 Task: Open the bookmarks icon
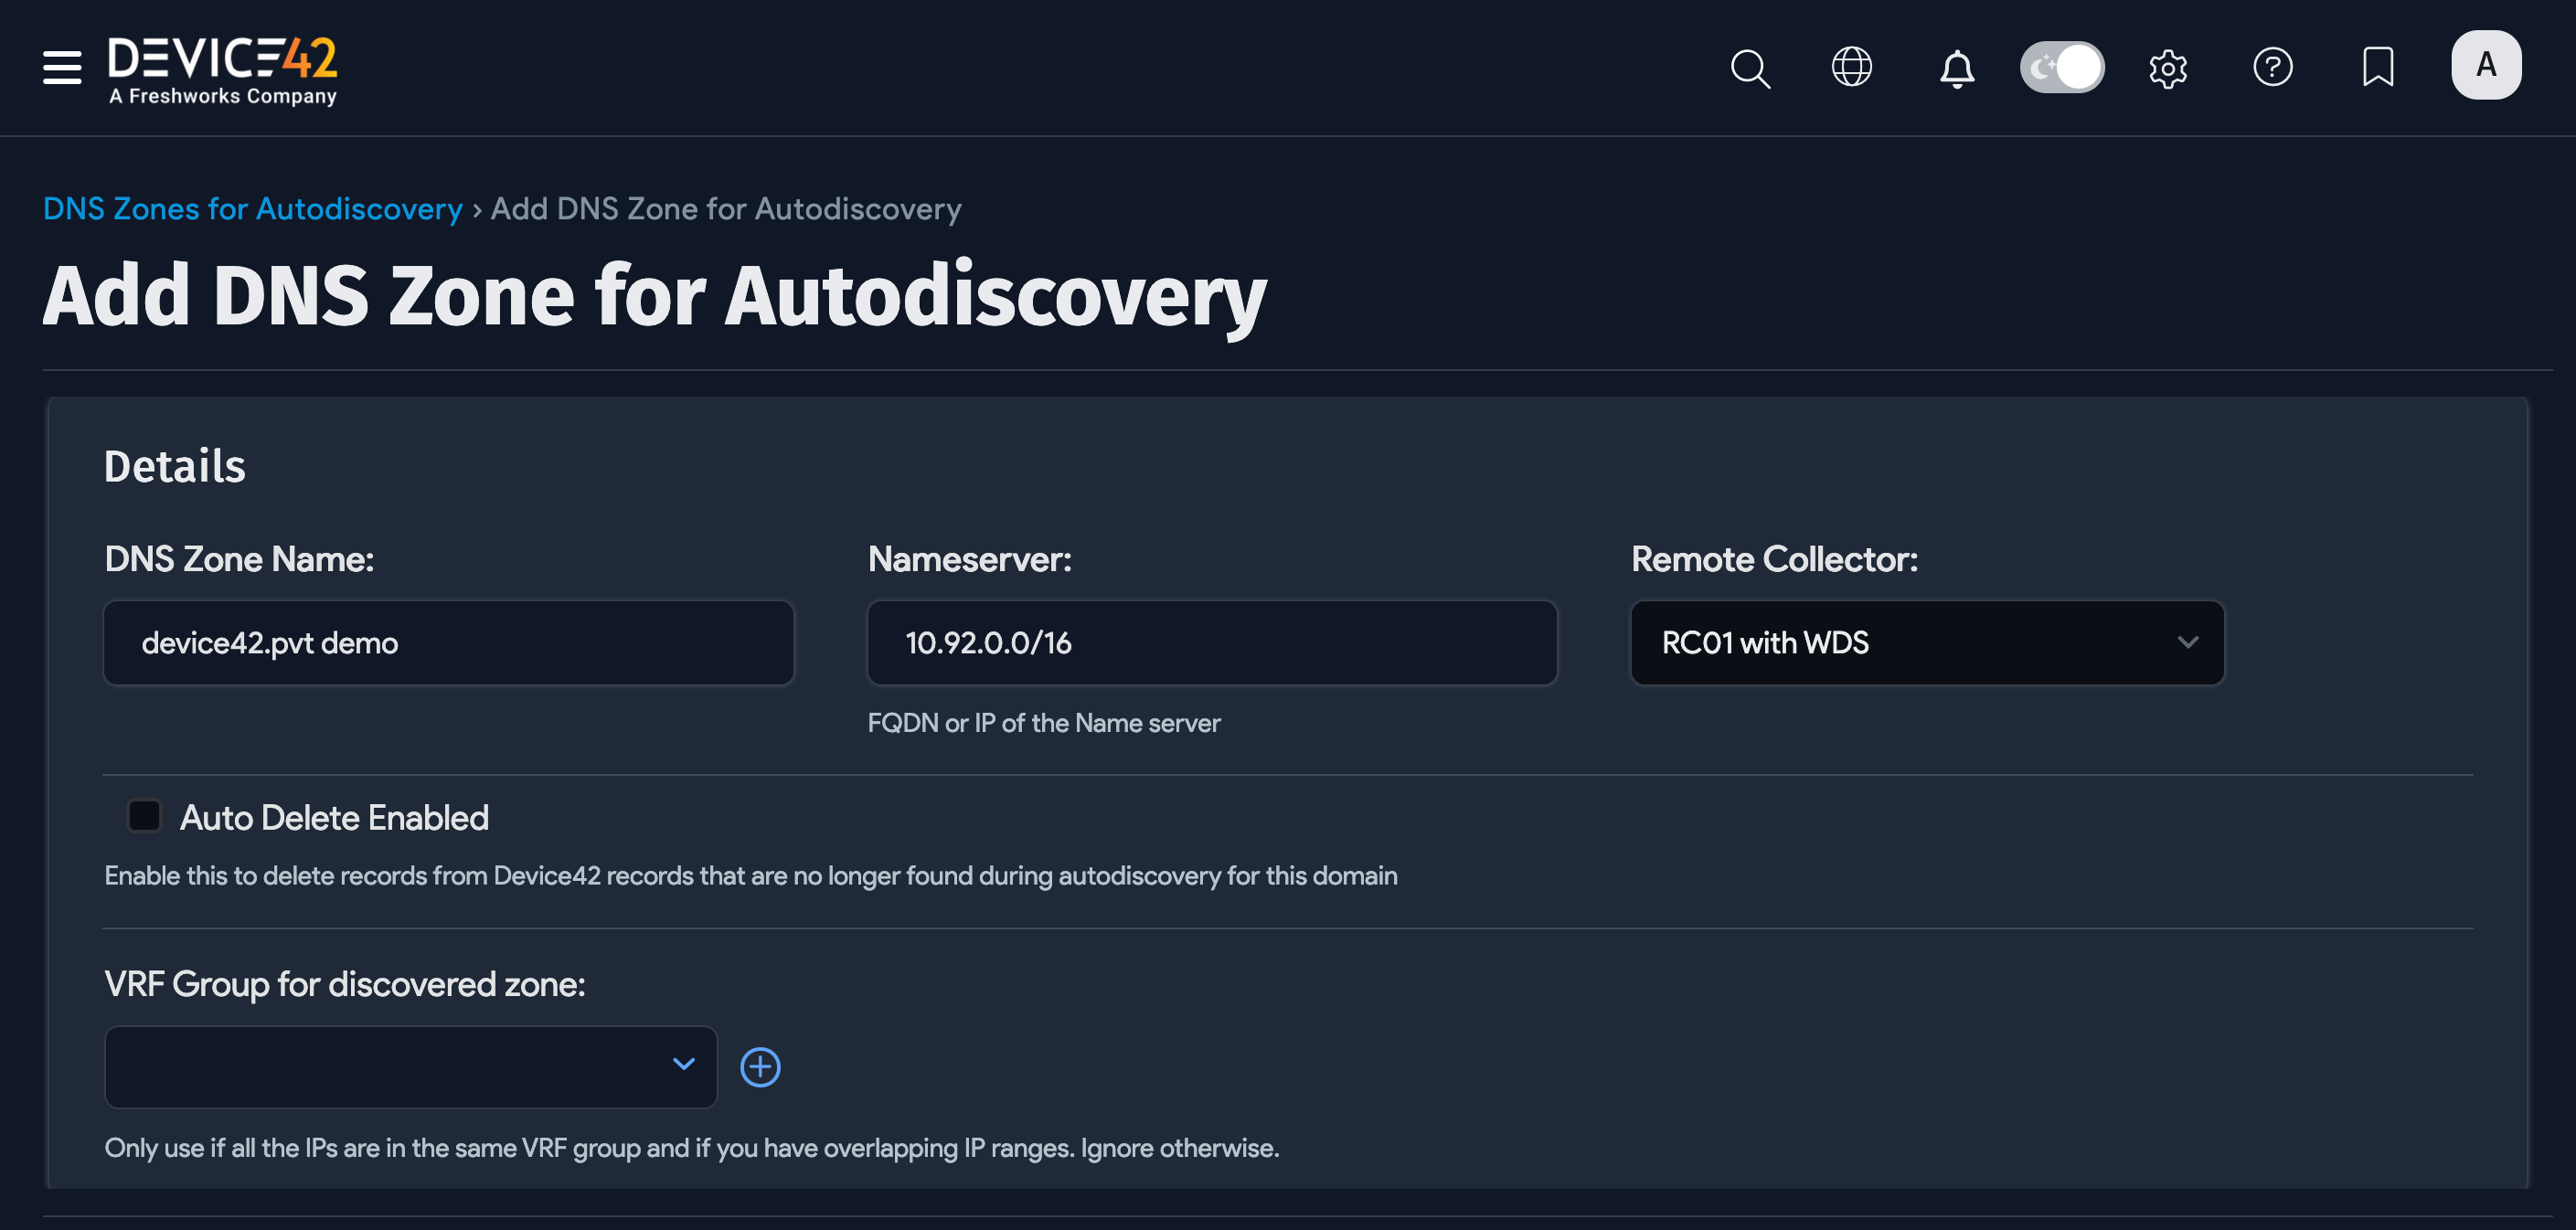2377,67
